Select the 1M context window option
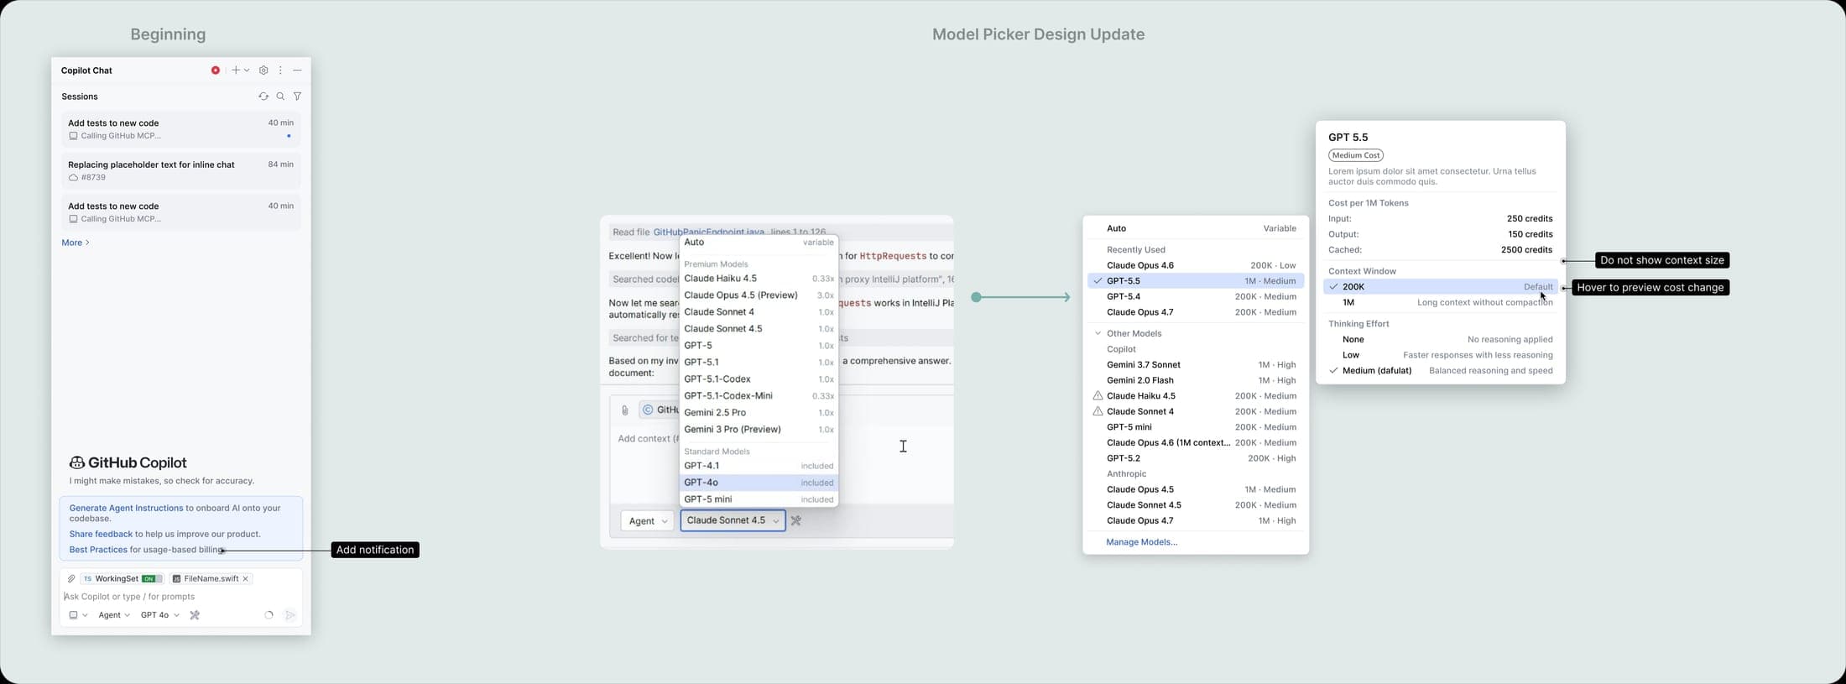This screenshot has height=684, width=1846. tap(1440, 302)
